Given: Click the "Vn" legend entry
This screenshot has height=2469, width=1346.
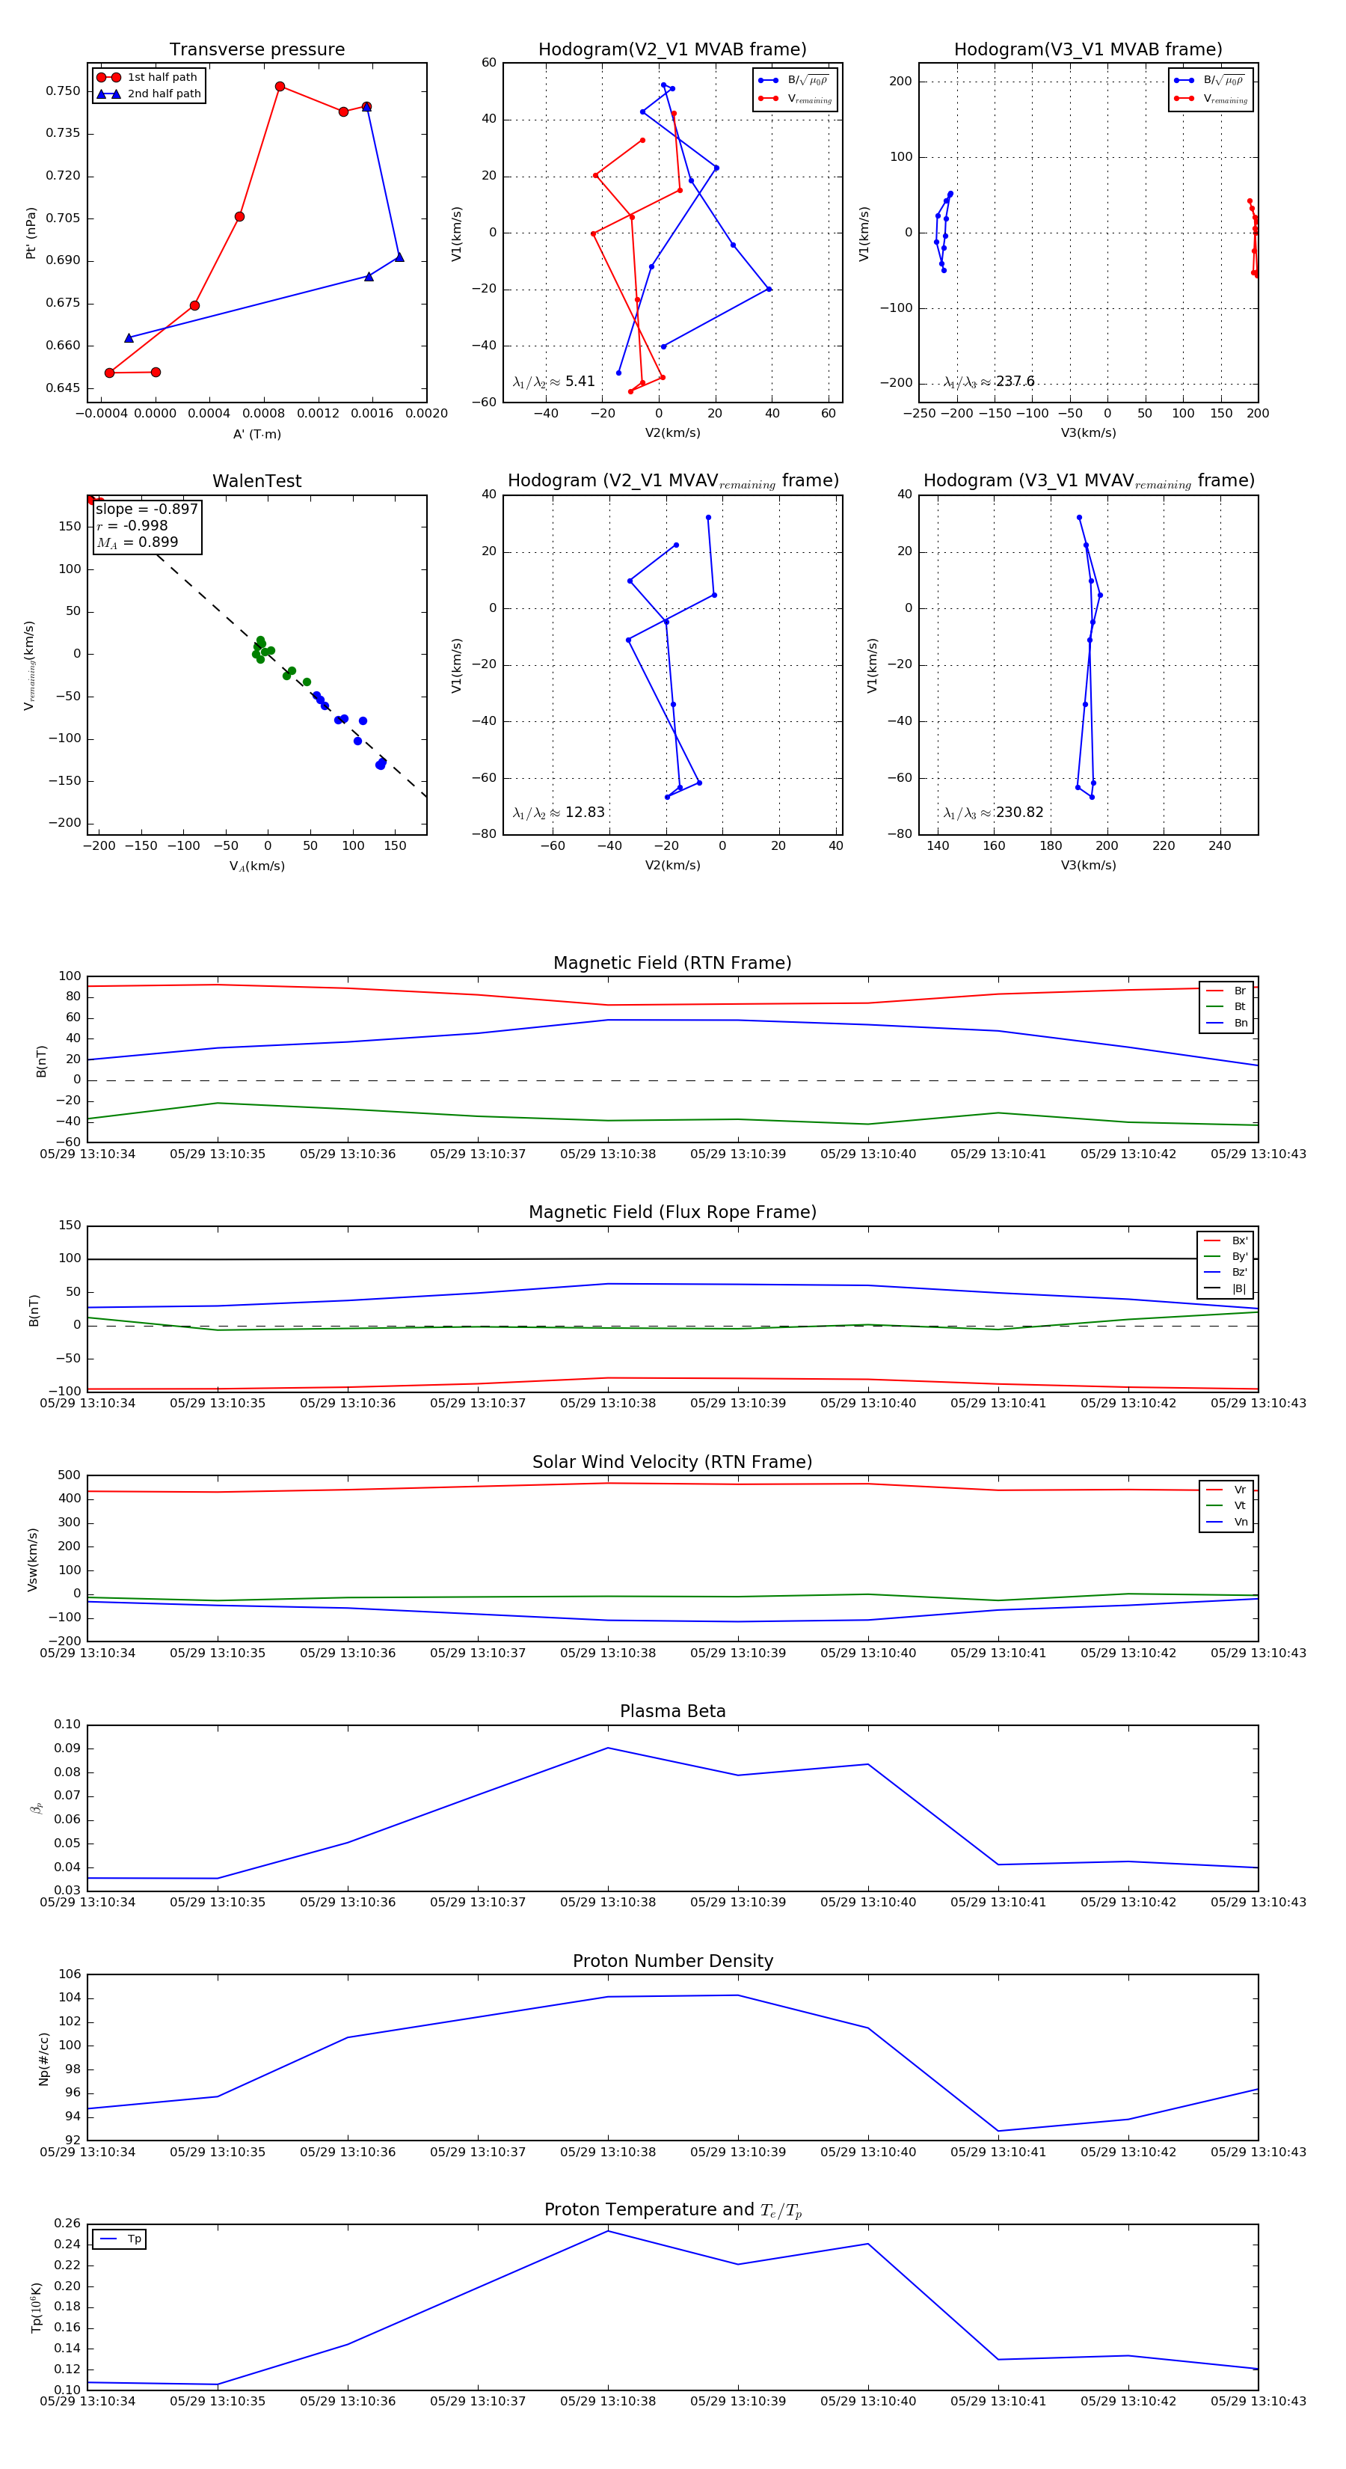Looking at the screenshot, I should pyautogui.click(x=1227, y=1522).
